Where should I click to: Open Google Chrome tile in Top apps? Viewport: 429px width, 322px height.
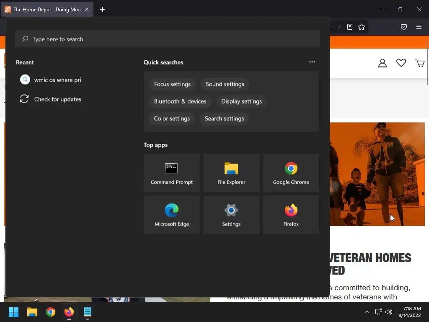(x=291, y=173)
